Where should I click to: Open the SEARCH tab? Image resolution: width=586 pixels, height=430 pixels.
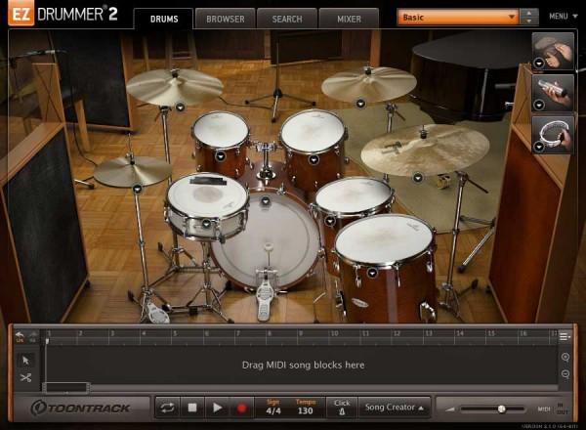coord(287,20)
